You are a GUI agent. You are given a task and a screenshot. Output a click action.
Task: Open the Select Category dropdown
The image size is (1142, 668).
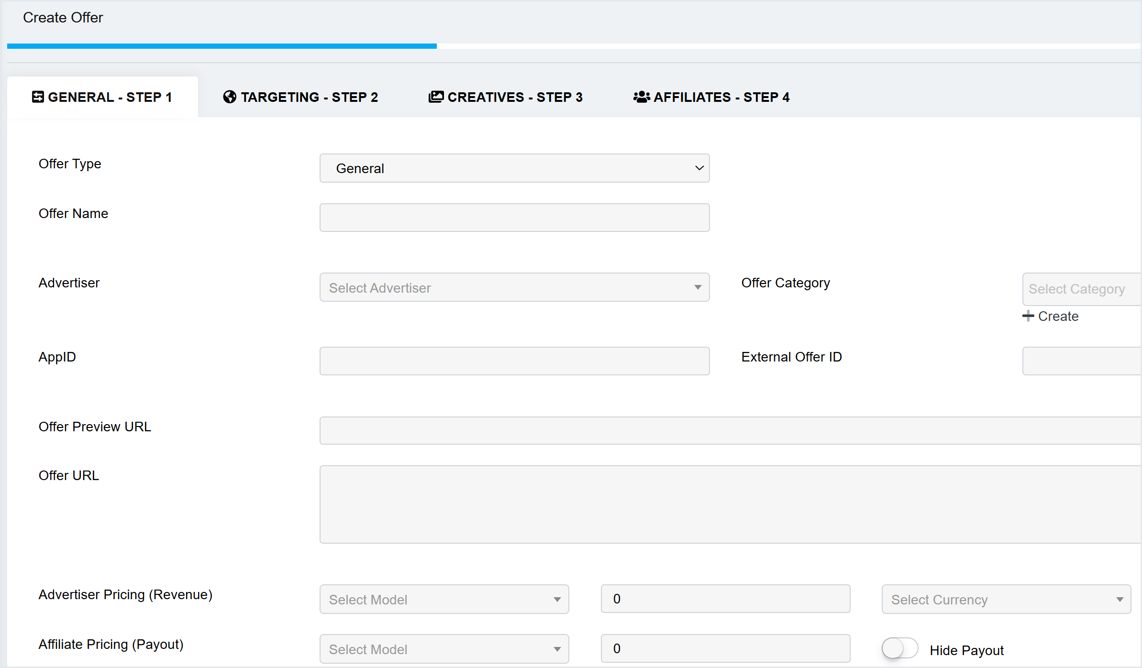[x=1081, y=289]
